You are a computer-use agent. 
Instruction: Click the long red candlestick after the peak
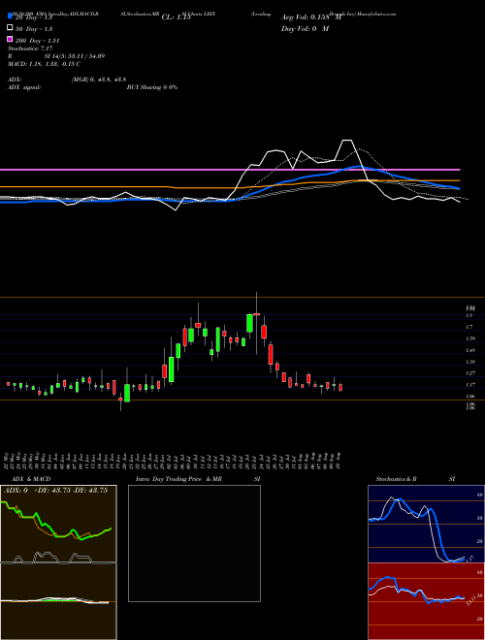click(x=271, y=354)
